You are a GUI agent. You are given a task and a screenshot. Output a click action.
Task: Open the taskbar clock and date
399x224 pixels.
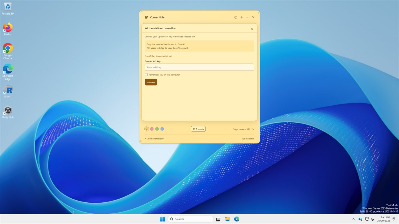click(383, 219)
